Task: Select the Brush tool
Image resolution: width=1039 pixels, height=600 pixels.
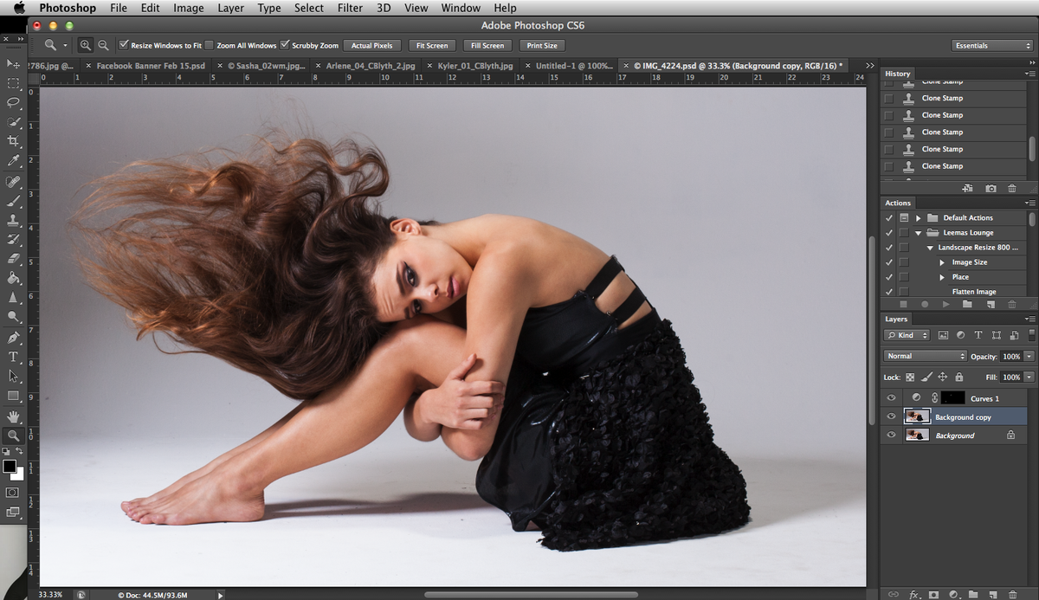Action: (x=13, y=201)
